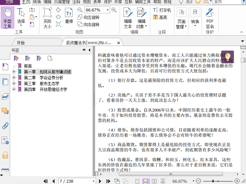Zoom in with the plus magnifier
The height and width of the screenshot is (184, 246).
(x=114, y=10)
